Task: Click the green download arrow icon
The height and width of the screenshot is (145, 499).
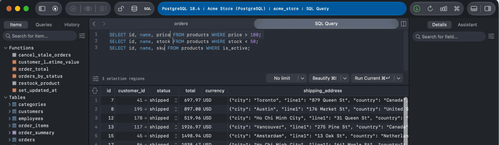Action: 417,9
